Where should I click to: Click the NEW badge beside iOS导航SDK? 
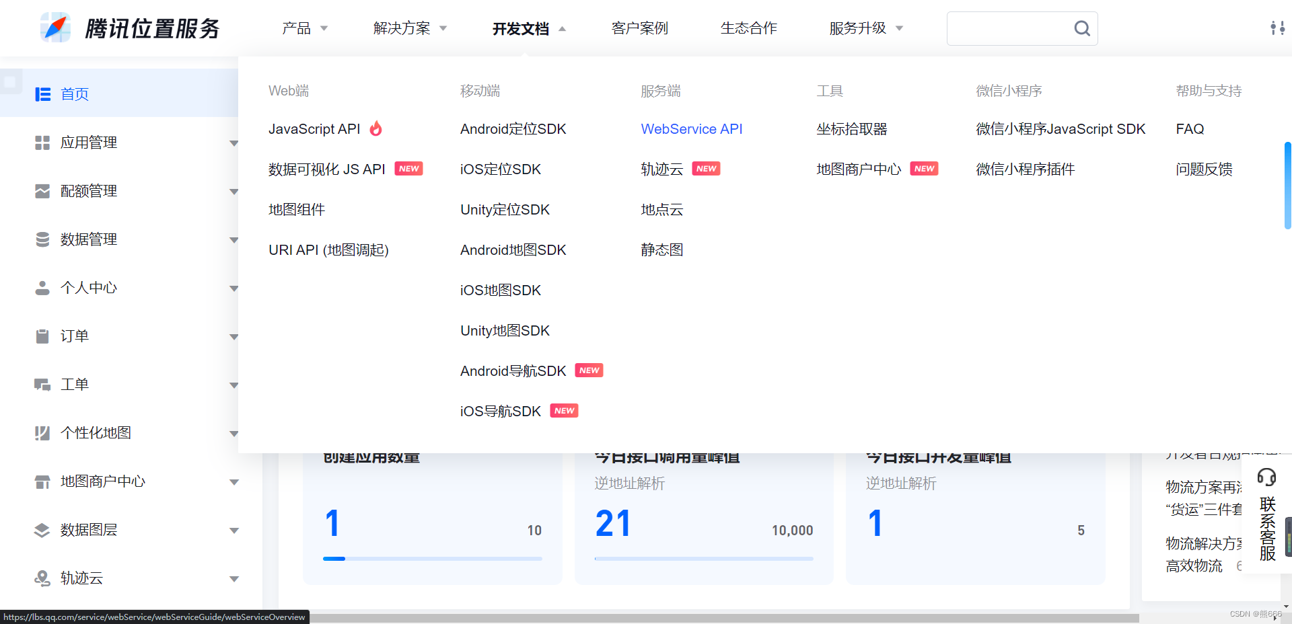click(565, 411)
